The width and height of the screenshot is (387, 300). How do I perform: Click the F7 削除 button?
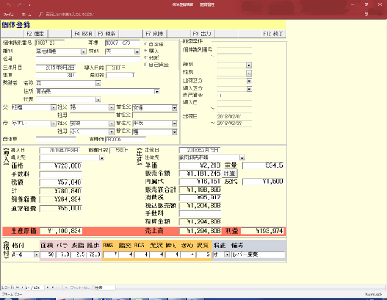[154, 33]
